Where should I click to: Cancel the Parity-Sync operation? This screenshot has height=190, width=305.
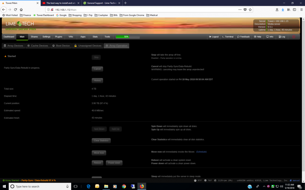pos(97,69)
